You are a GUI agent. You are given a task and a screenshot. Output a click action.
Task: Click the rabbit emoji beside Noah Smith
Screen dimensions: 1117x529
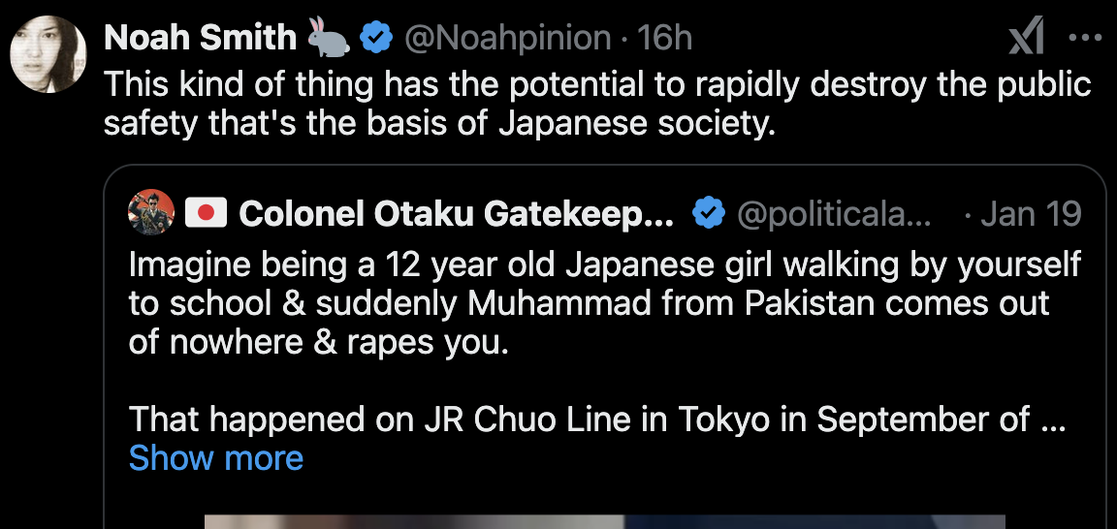pyautogui.click(x=331, y=38)
